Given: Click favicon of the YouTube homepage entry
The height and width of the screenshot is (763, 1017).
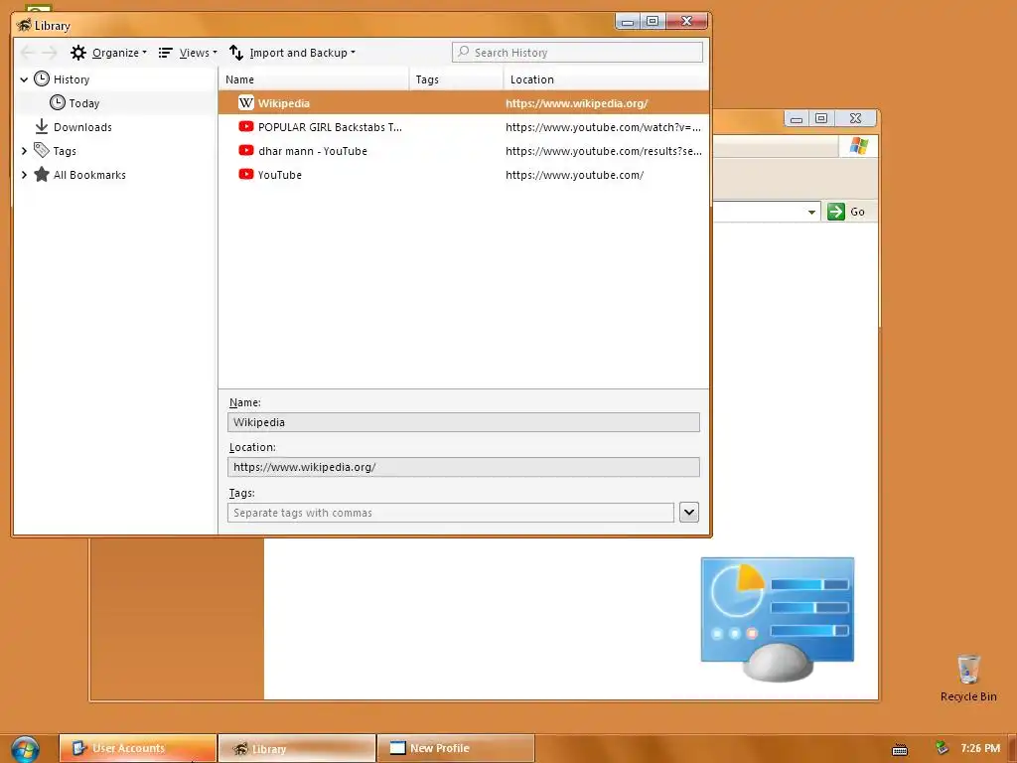Looking at the screenshot, I should coord(246,174).
